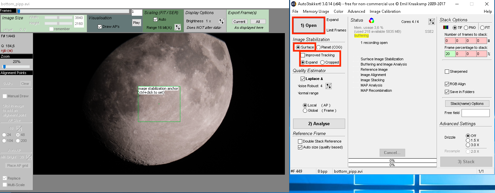This screenshot has height=193, width=495.
Task: Enable the Improved Tracking checkbox
Action: click(303, 55)
